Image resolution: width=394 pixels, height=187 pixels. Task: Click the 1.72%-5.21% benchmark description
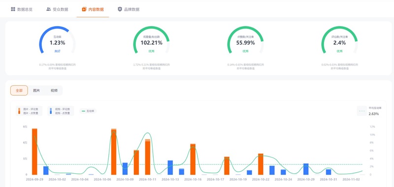(x=151, y=66)
